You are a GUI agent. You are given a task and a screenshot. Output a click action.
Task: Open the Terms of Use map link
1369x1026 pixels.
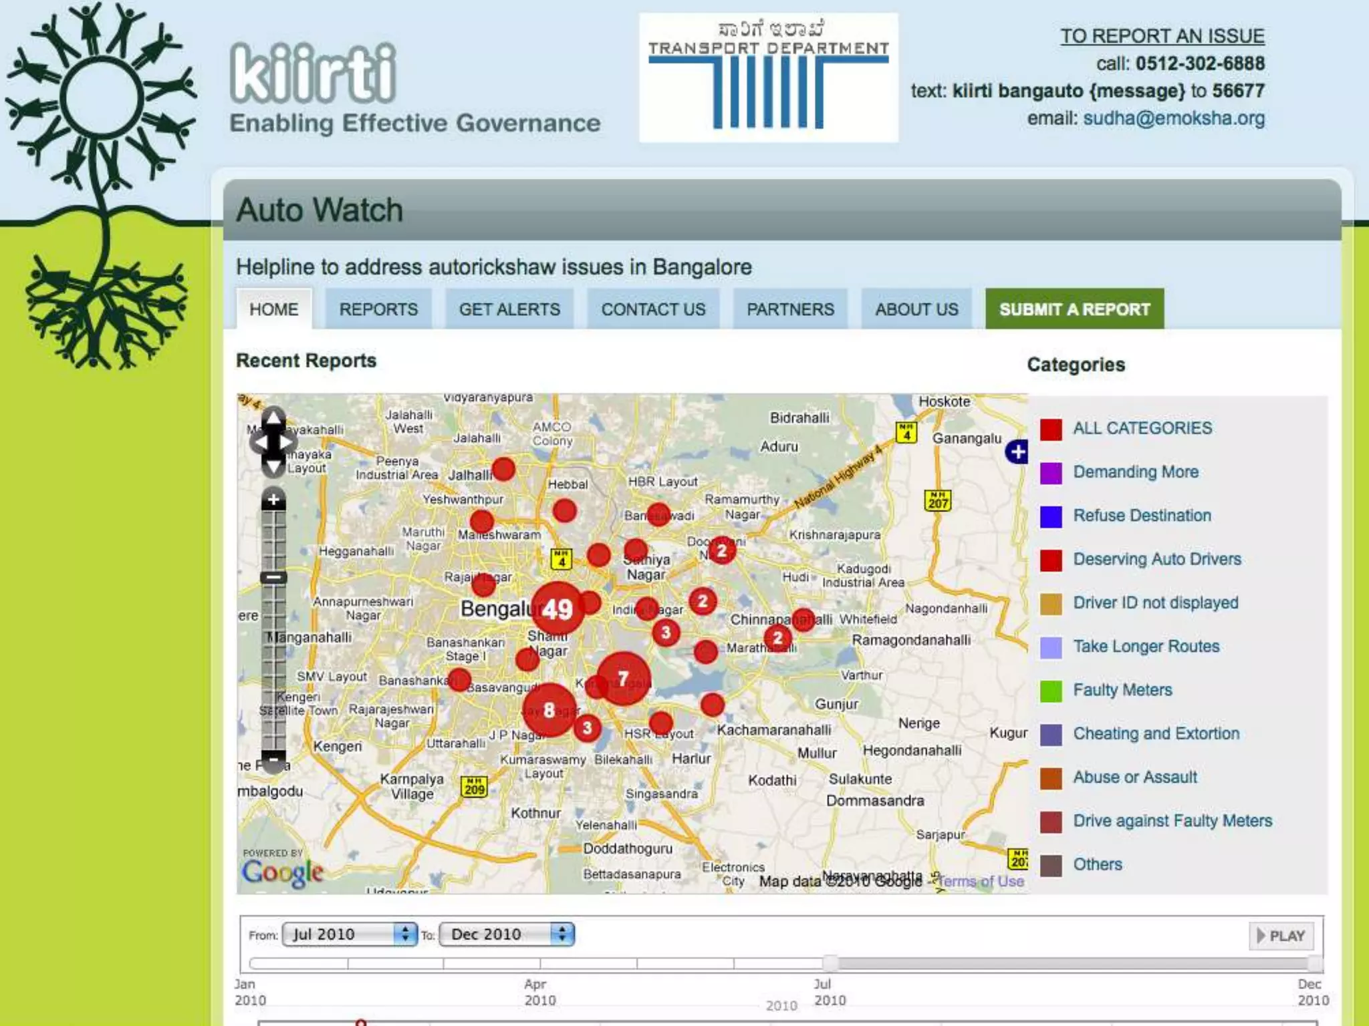pos(981,881)
